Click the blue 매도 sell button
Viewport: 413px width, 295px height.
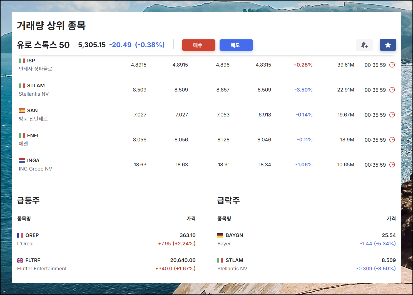[x=236, y=45]
